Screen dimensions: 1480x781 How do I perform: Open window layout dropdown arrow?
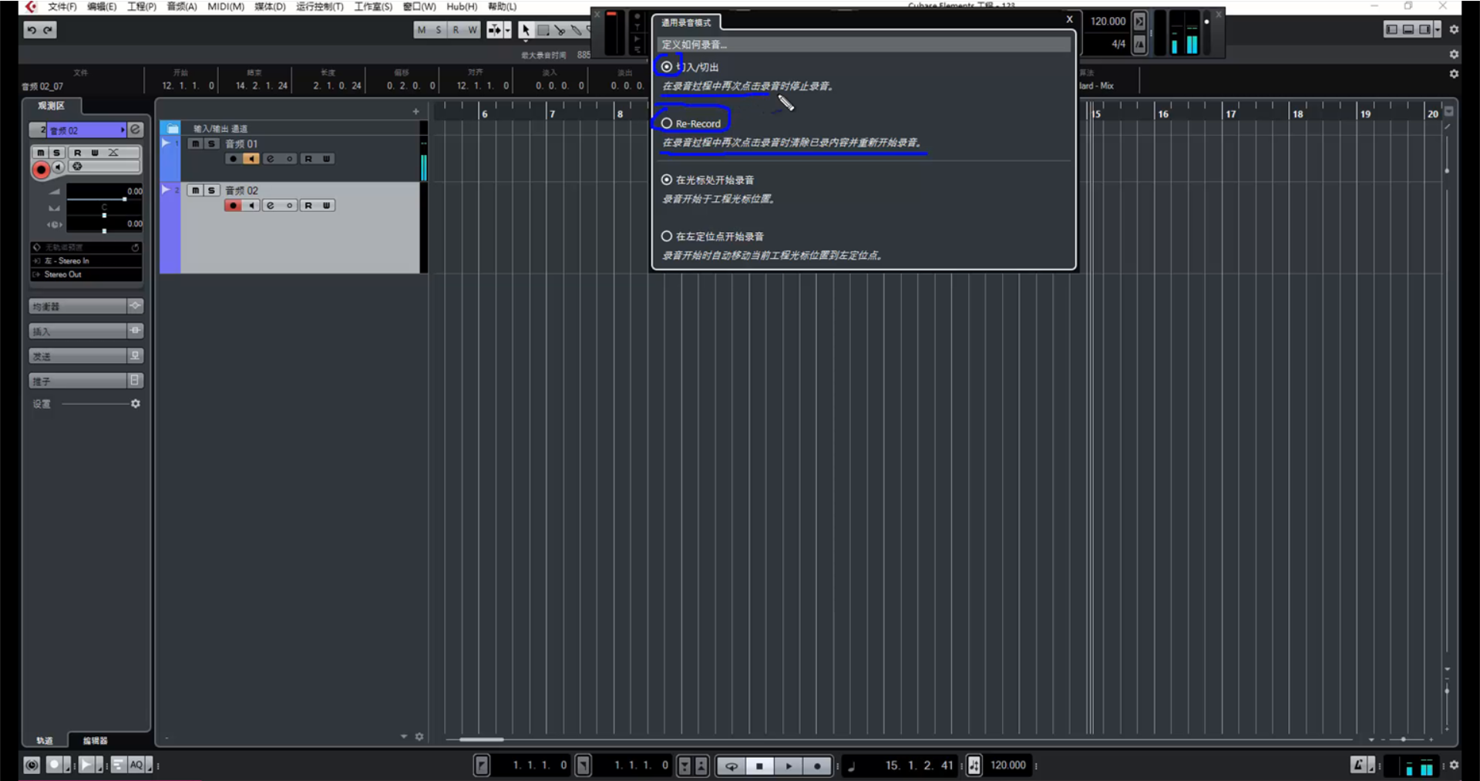click(x=1437, y=30)
